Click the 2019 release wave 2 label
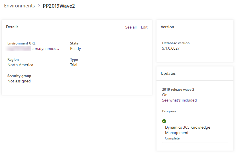Screen dimensions: 238x156 point(178,90)
